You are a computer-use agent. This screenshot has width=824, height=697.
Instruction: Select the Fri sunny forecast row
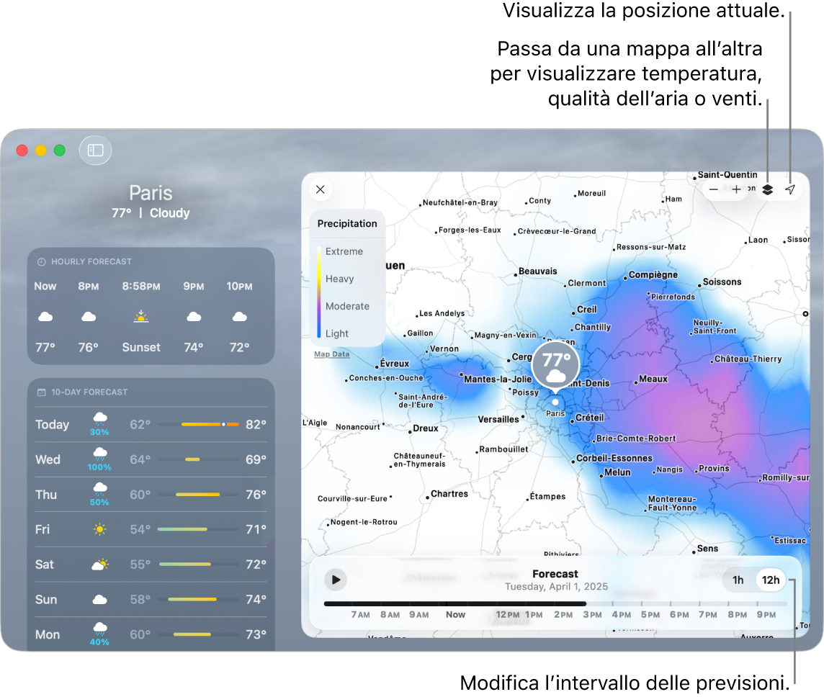click(x=151, y=529)
